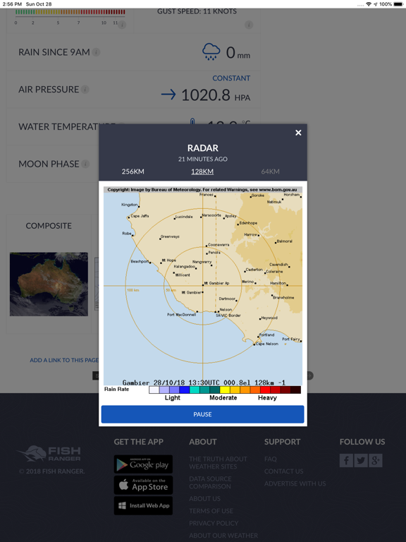Select the 64KM radar range
The height and width of the screenshot is (542, 406).
coord(271,171)
